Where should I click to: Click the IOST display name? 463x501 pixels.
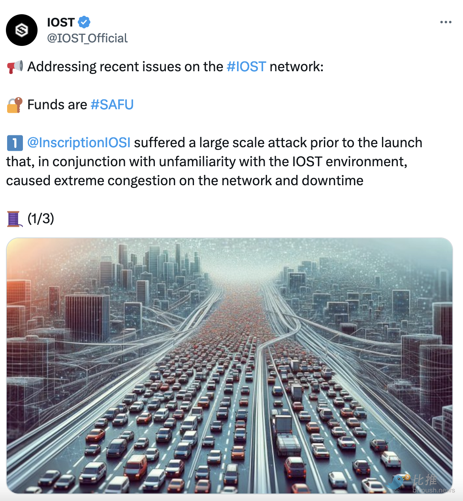pos(61,22)
